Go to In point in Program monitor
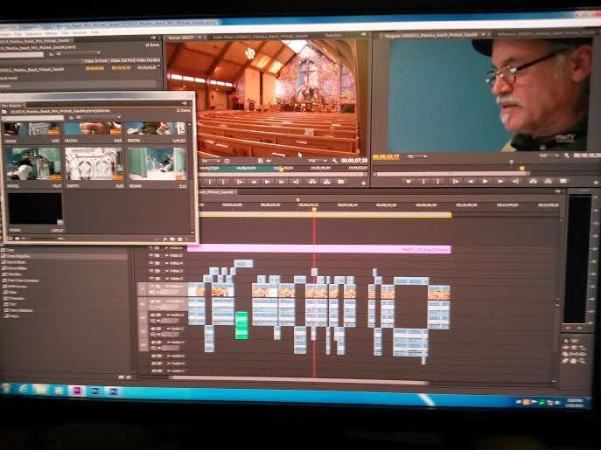Image resolution: width=601 pixels, height=450 pixels. pyautogui.click(x=456, y=181)
